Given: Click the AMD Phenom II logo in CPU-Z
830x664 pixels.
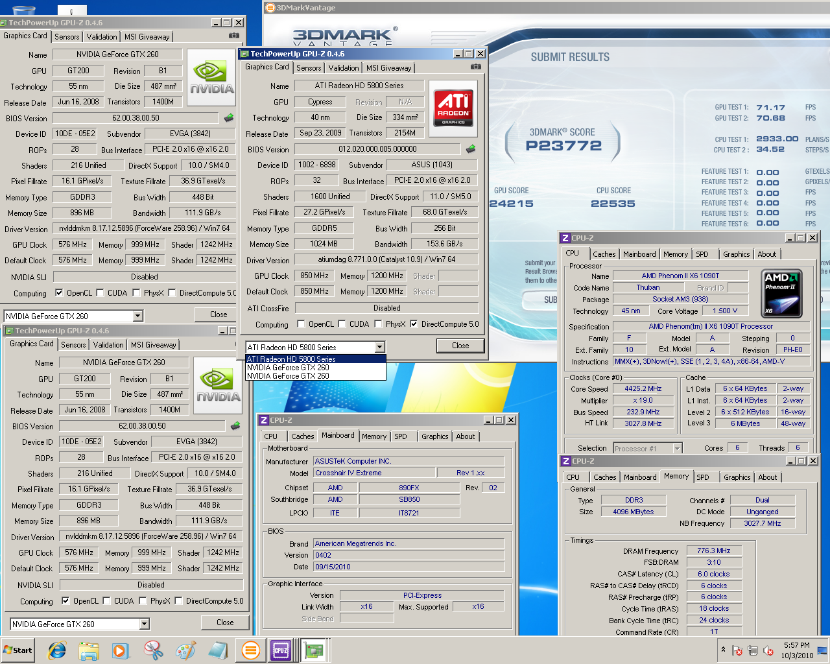Looking at the screenshot, I should [x=782, y=293].
